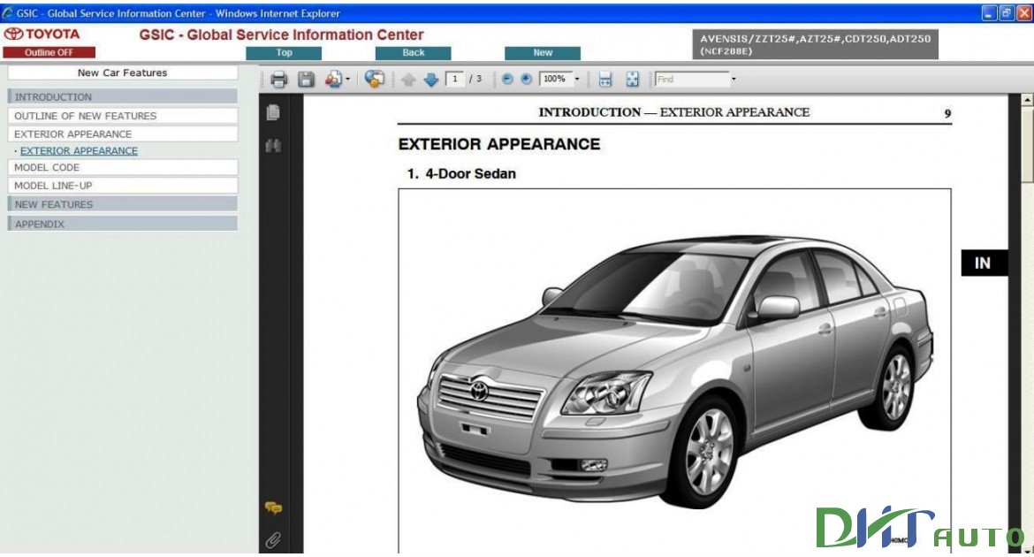Open the Print dialog in the PDF toolbar
This screenshot has height=557, width=1034.
(279, 79)
